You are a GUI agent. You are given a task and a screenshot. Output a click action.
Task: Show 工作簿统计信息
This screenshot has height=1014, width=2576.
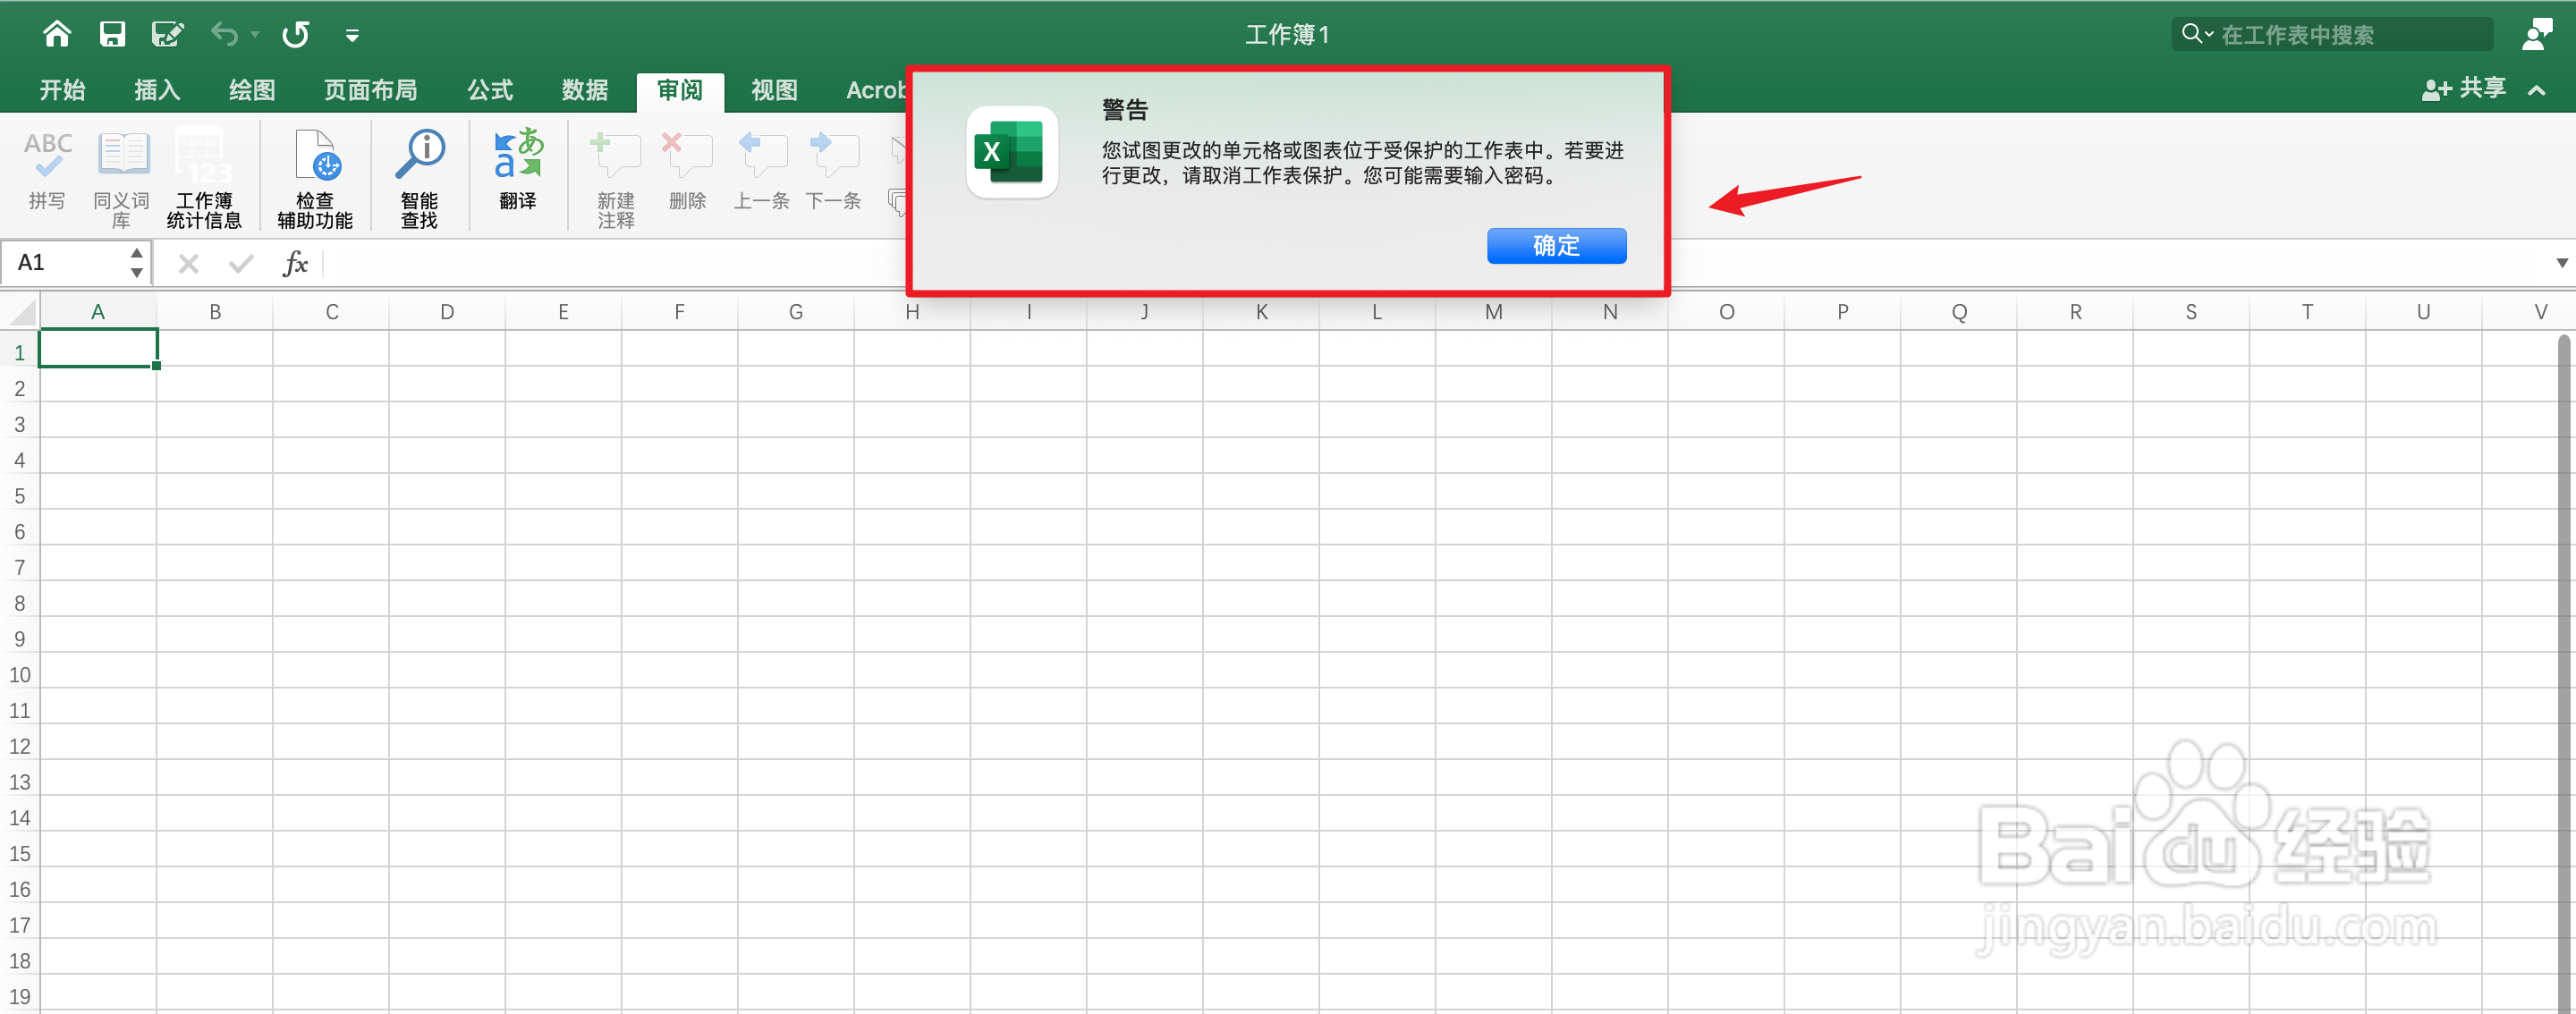(x=204, y=180)
